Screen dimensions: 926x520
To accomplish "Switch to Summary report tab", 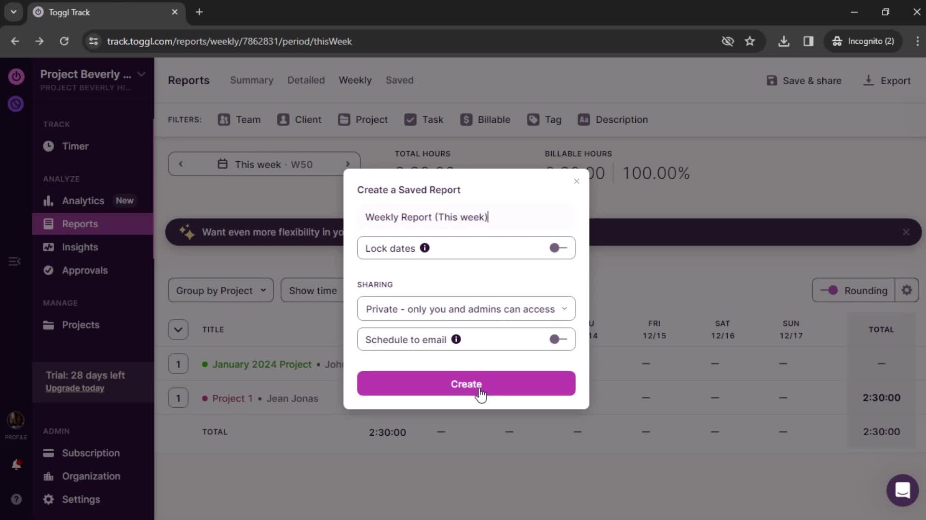I will 251,79.
